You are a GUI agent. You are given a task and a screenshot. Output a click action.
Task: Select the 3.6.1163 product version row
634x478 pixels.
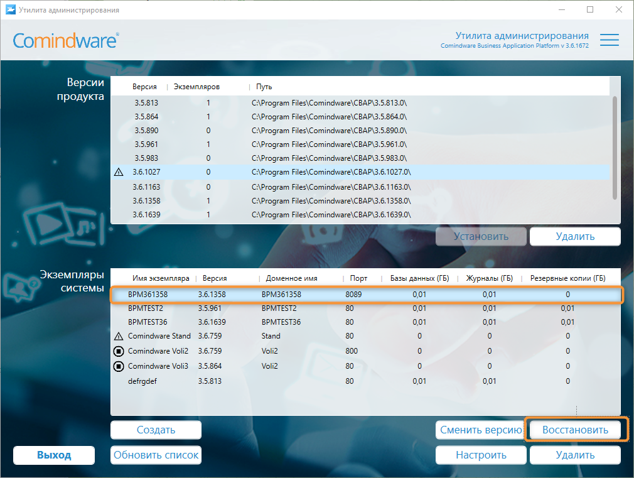coord(360,187)
